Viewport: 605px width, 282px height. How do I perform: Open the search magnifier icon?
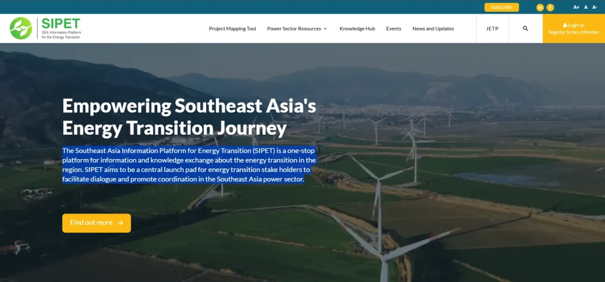pos(525,28)
